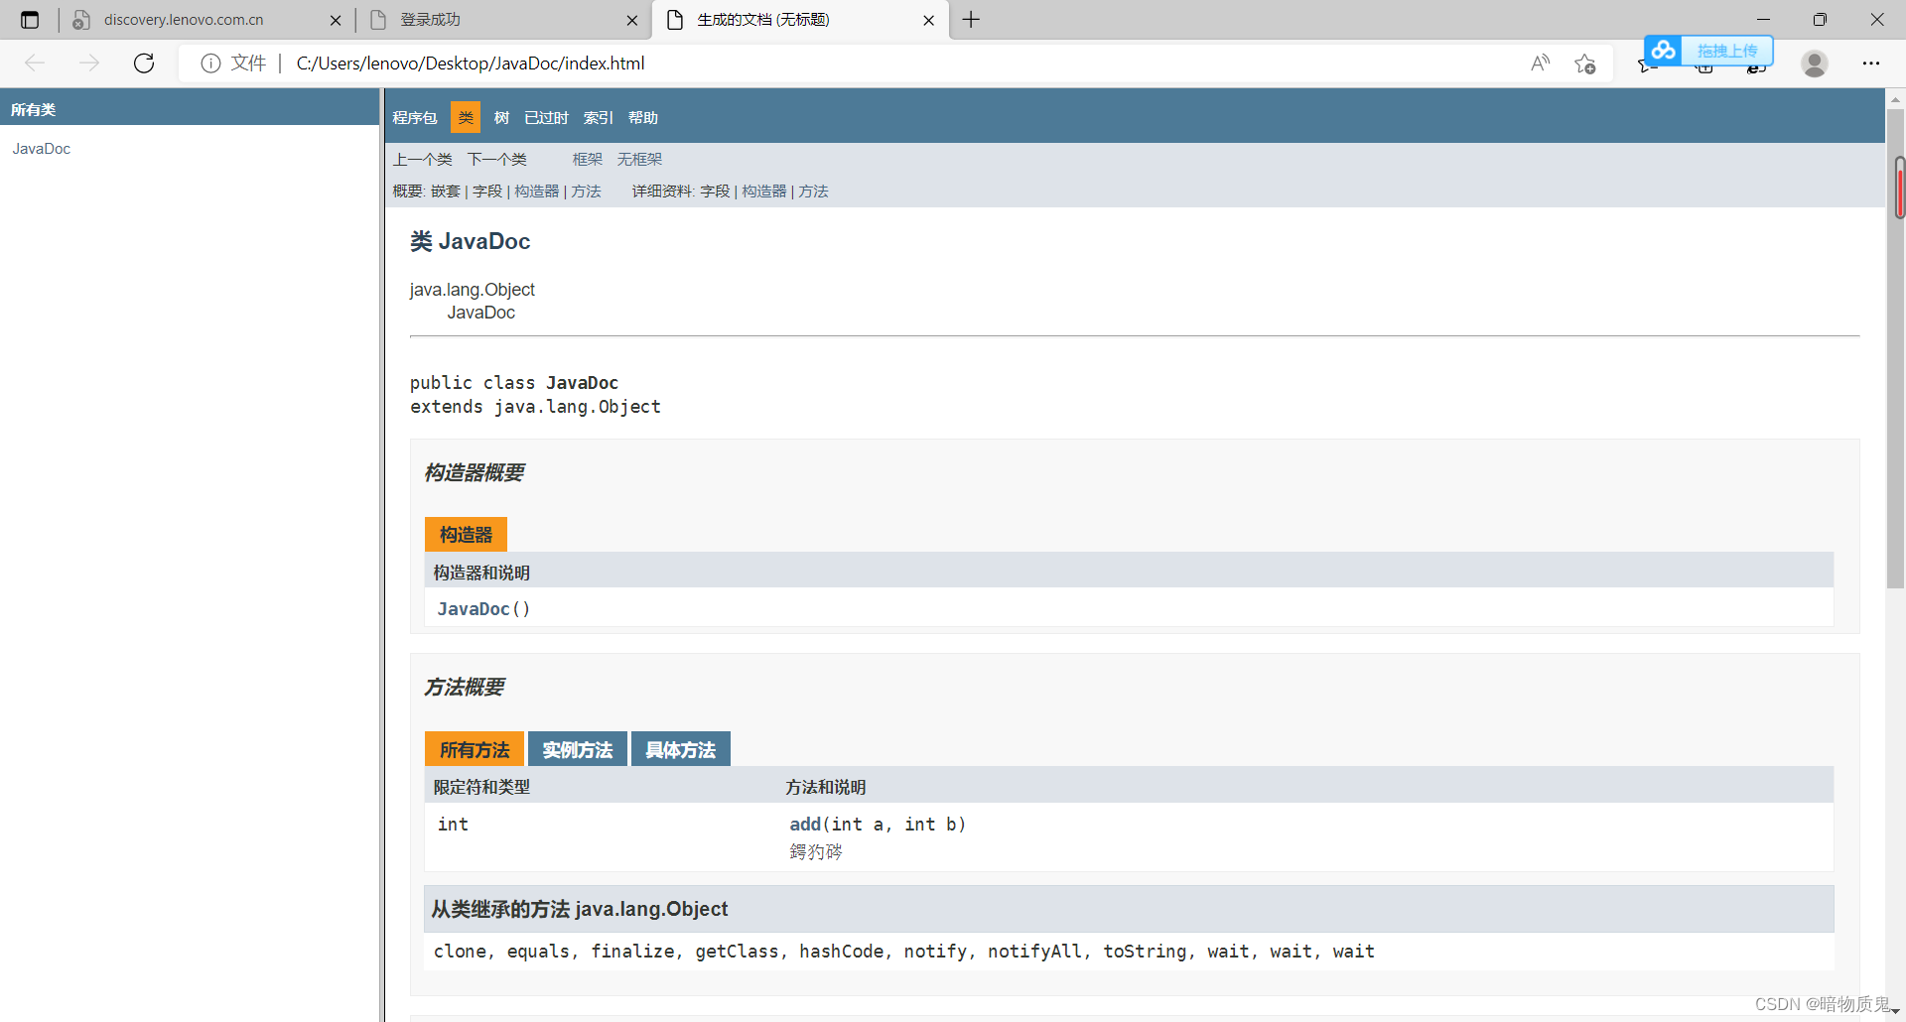Open a new browser tab

(x=971, y=20)
